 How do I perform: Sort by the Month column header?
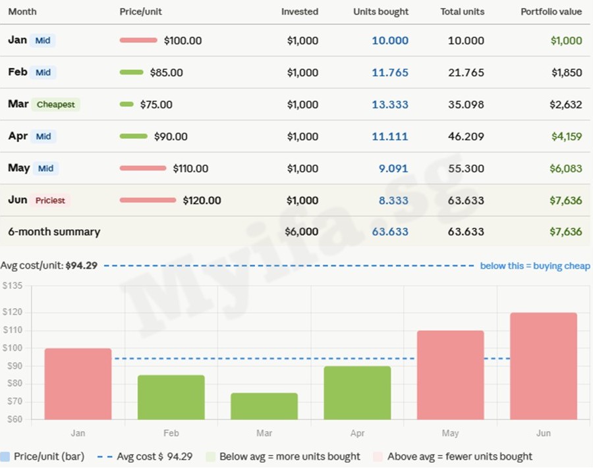(22, 12)
